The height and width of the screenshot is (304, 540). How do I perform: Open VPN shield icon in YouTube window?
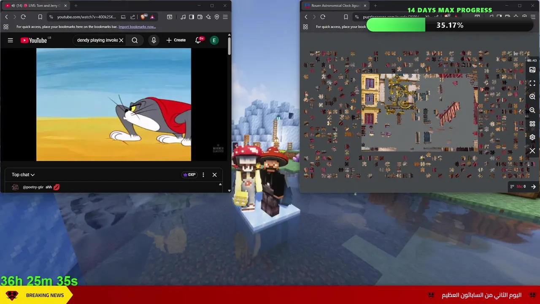point(217,17)
